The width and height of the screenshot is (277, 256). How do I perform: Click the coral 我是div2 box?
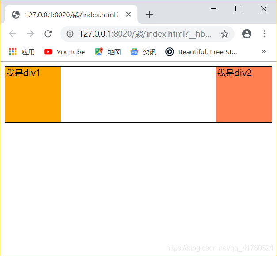pyautogui.click(x=244, y=95)
